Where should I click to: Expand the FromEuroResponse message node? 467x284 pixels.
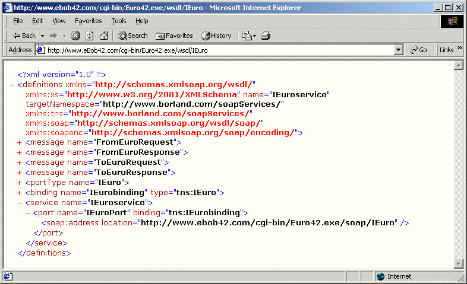20,153
